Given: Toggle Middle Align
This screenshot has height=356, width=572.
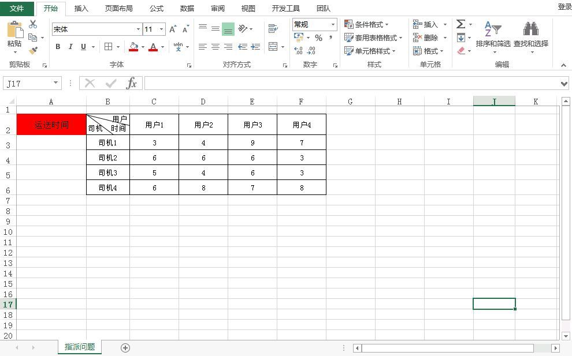Looking at the screenshot, I should point(216,28).
